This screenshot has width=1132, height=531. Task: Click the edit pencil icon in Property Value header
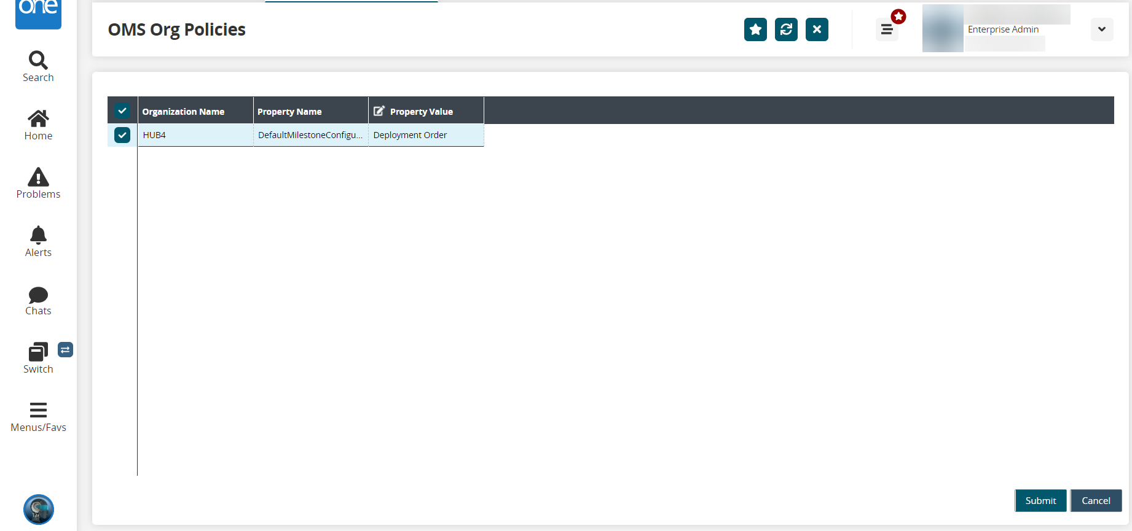pos(379,111)
